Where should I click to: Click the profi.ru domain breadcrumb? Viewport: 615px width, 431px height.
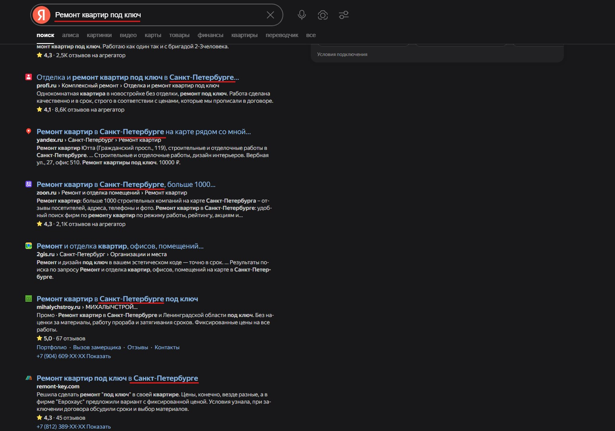(x=46, y=85)
